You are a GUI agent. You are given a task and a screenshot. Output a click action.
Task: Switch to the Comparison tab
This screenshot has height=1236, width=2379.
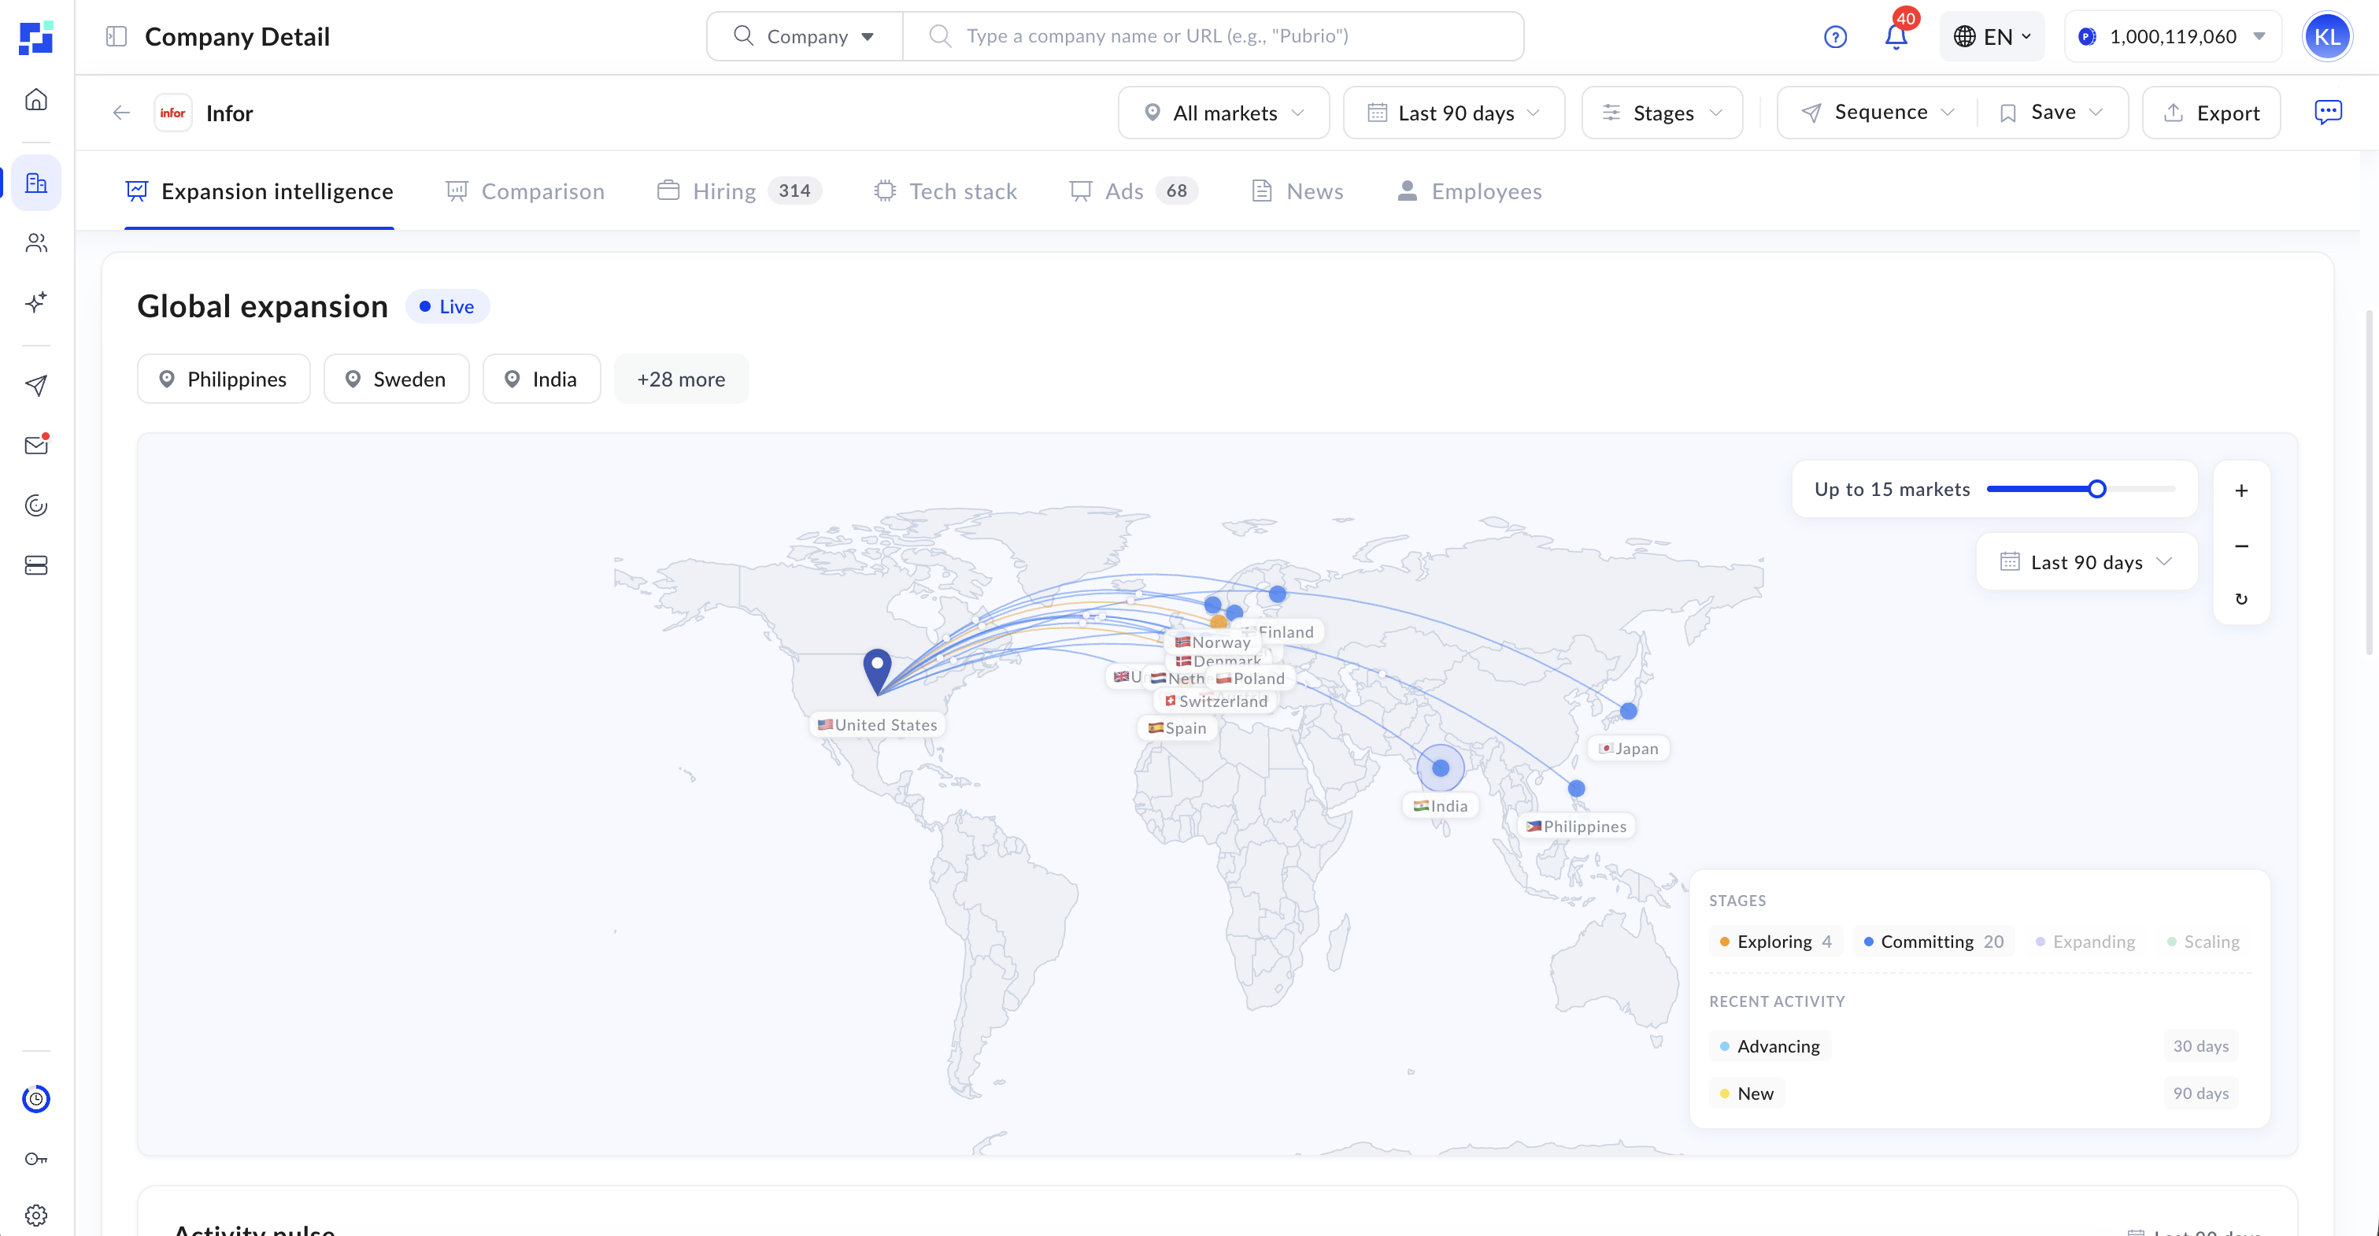[524, 191]
